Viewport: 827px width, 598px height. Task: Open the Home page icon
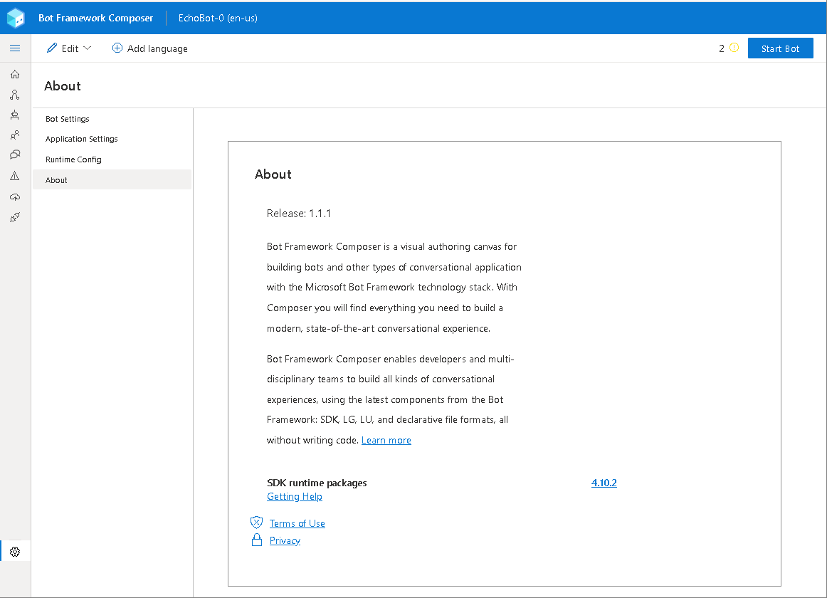pyautogui.click(x=15, y=74)
